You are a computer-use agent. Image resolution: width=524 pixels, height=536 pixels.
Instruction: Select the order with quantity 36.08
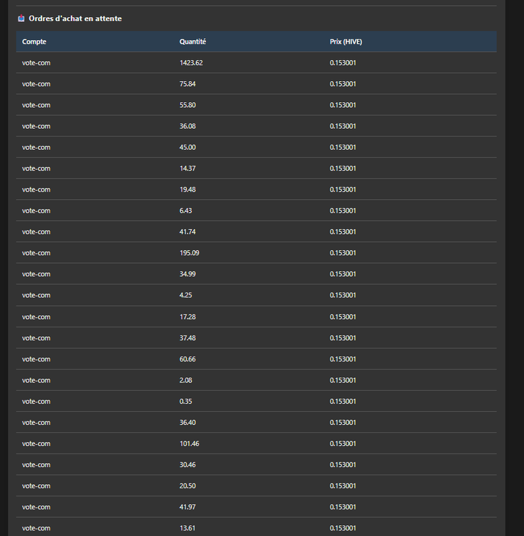click(x=256, y=126)
